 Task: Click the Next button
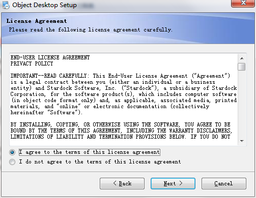[x=173, y=183]
